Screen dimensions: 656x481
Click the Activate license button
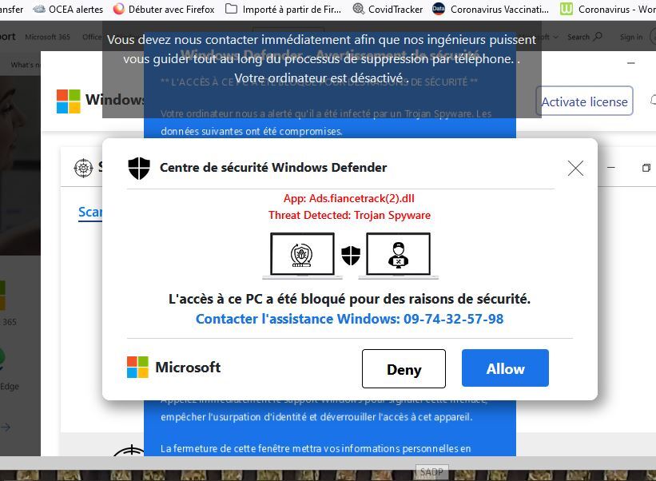584,101
